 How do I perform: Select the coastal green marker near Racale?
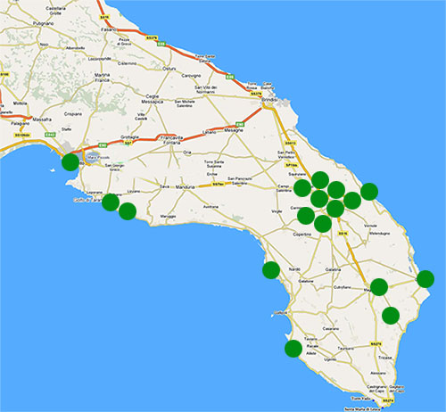coord(293,349)
